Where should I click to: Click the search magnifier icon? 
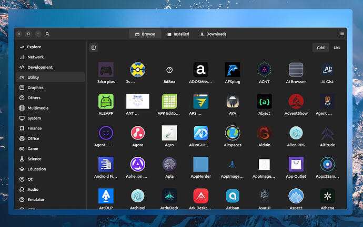[x=47, y=34]
